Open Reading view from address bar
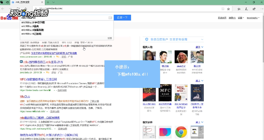 tap(223, 9)
